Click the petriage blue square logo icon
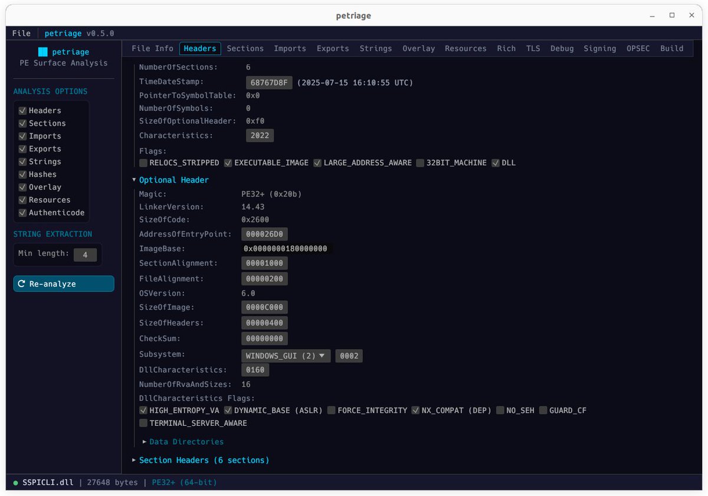Image resolution: width=708 pixels, height=496 pixels. (42, 52)
